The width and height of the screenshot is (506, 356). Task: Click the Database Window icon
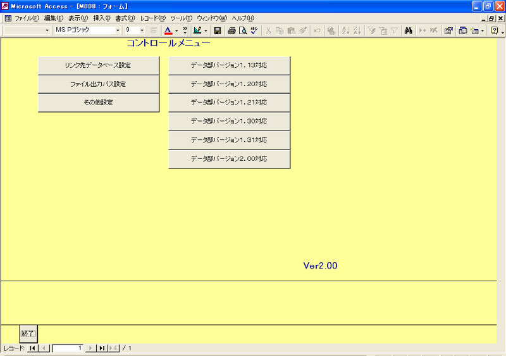462,30
